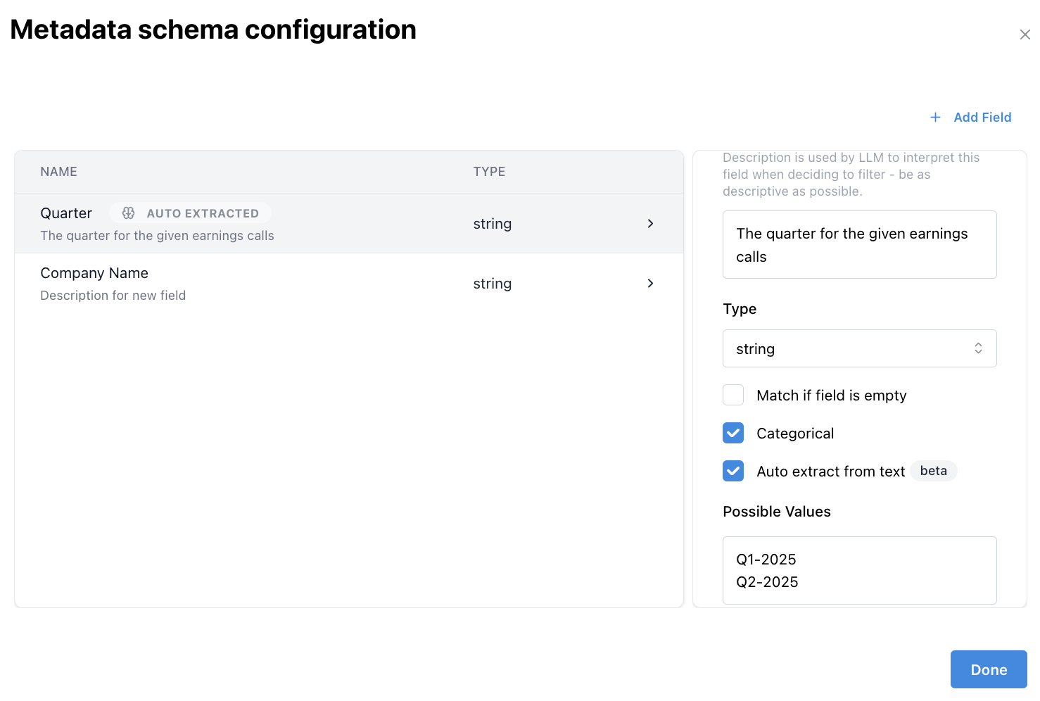Click the TYPE column header
This screenshot has height=701, width=1040.
click(x=489, y=172)
